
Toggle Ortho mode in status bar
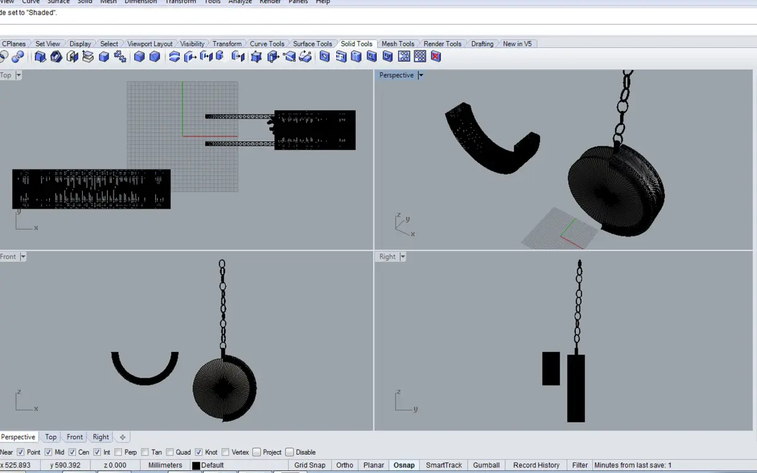[x=344, y=465]
